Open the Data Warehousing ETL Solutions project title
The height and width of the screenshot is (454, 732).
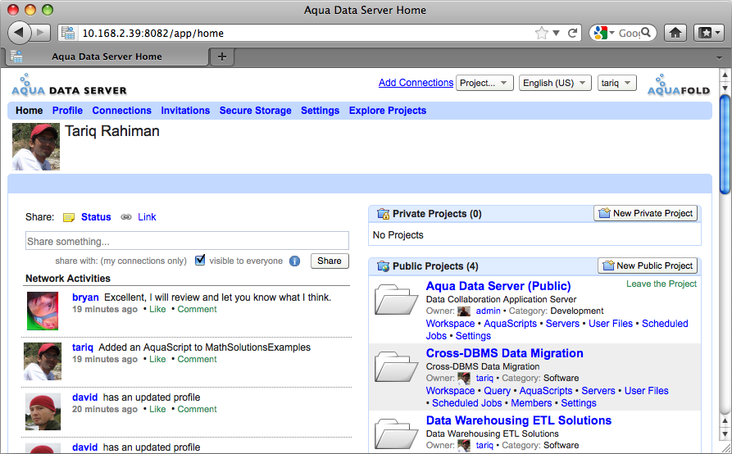[x=519, y=420]
